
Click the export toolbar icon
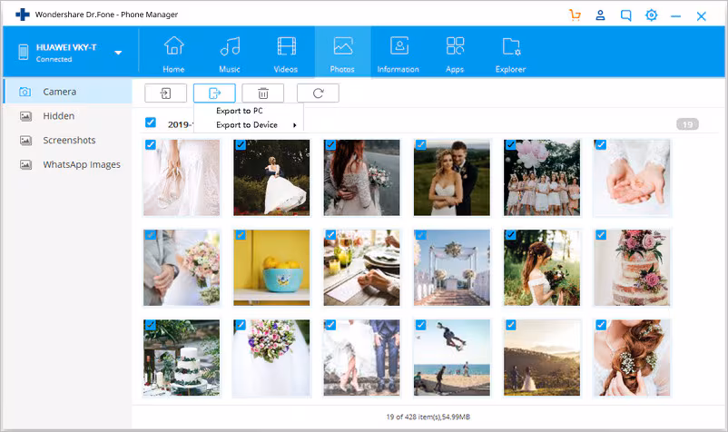click(214, 93)
